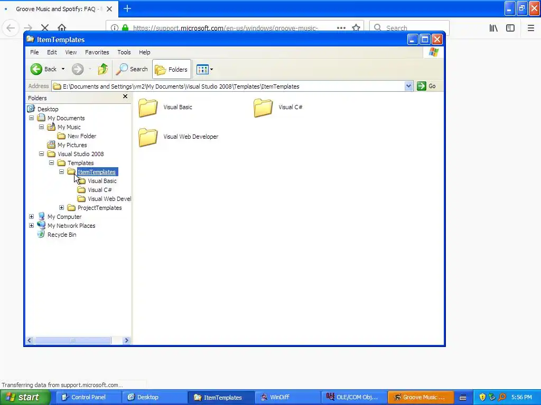Select Templates folder in the tree
This screenshot has height=405, width=541.
point(80,163)
